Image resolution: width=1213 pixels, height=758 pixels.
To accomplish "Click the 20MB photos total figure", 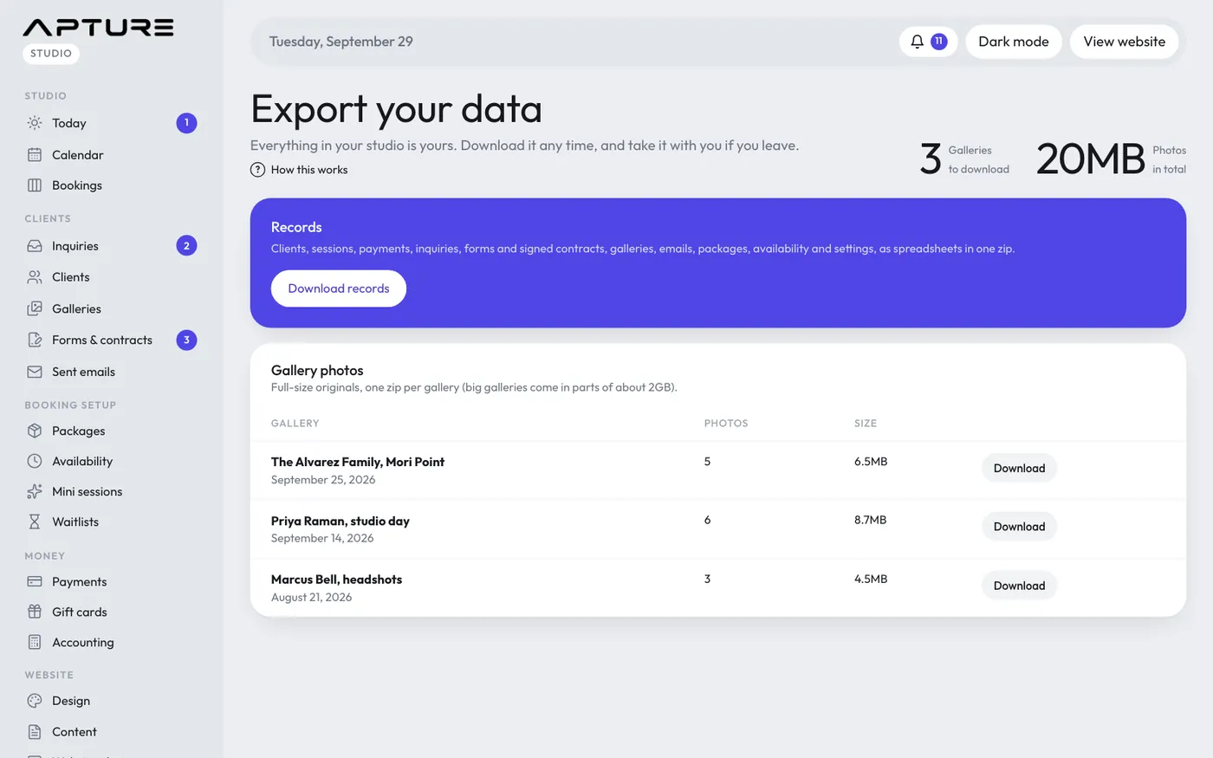I will coord(1091,159).
